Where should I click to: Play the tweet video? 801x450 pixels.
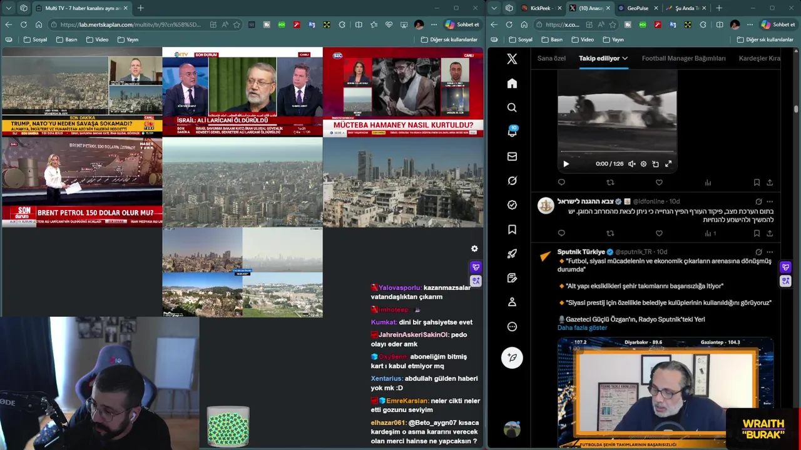click(x=566, y=164)
